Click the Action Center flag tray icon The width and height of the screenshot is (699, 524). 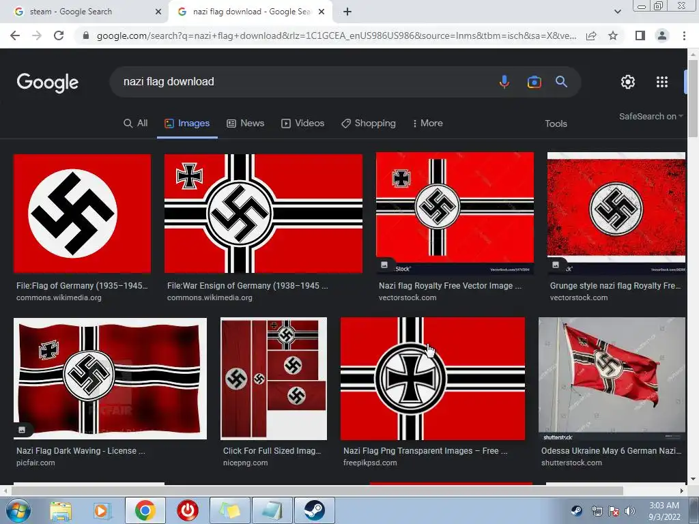tap(614, 511)
